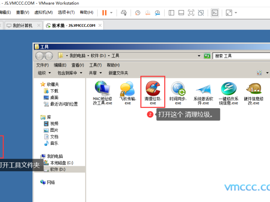Open the 查看(V) menu in VMware
The width and height of the screenshot is (270, 202).
click(23, 12)
